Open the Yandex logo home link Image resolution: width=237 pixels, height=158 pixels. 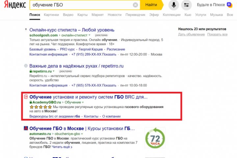pos(15,5)
